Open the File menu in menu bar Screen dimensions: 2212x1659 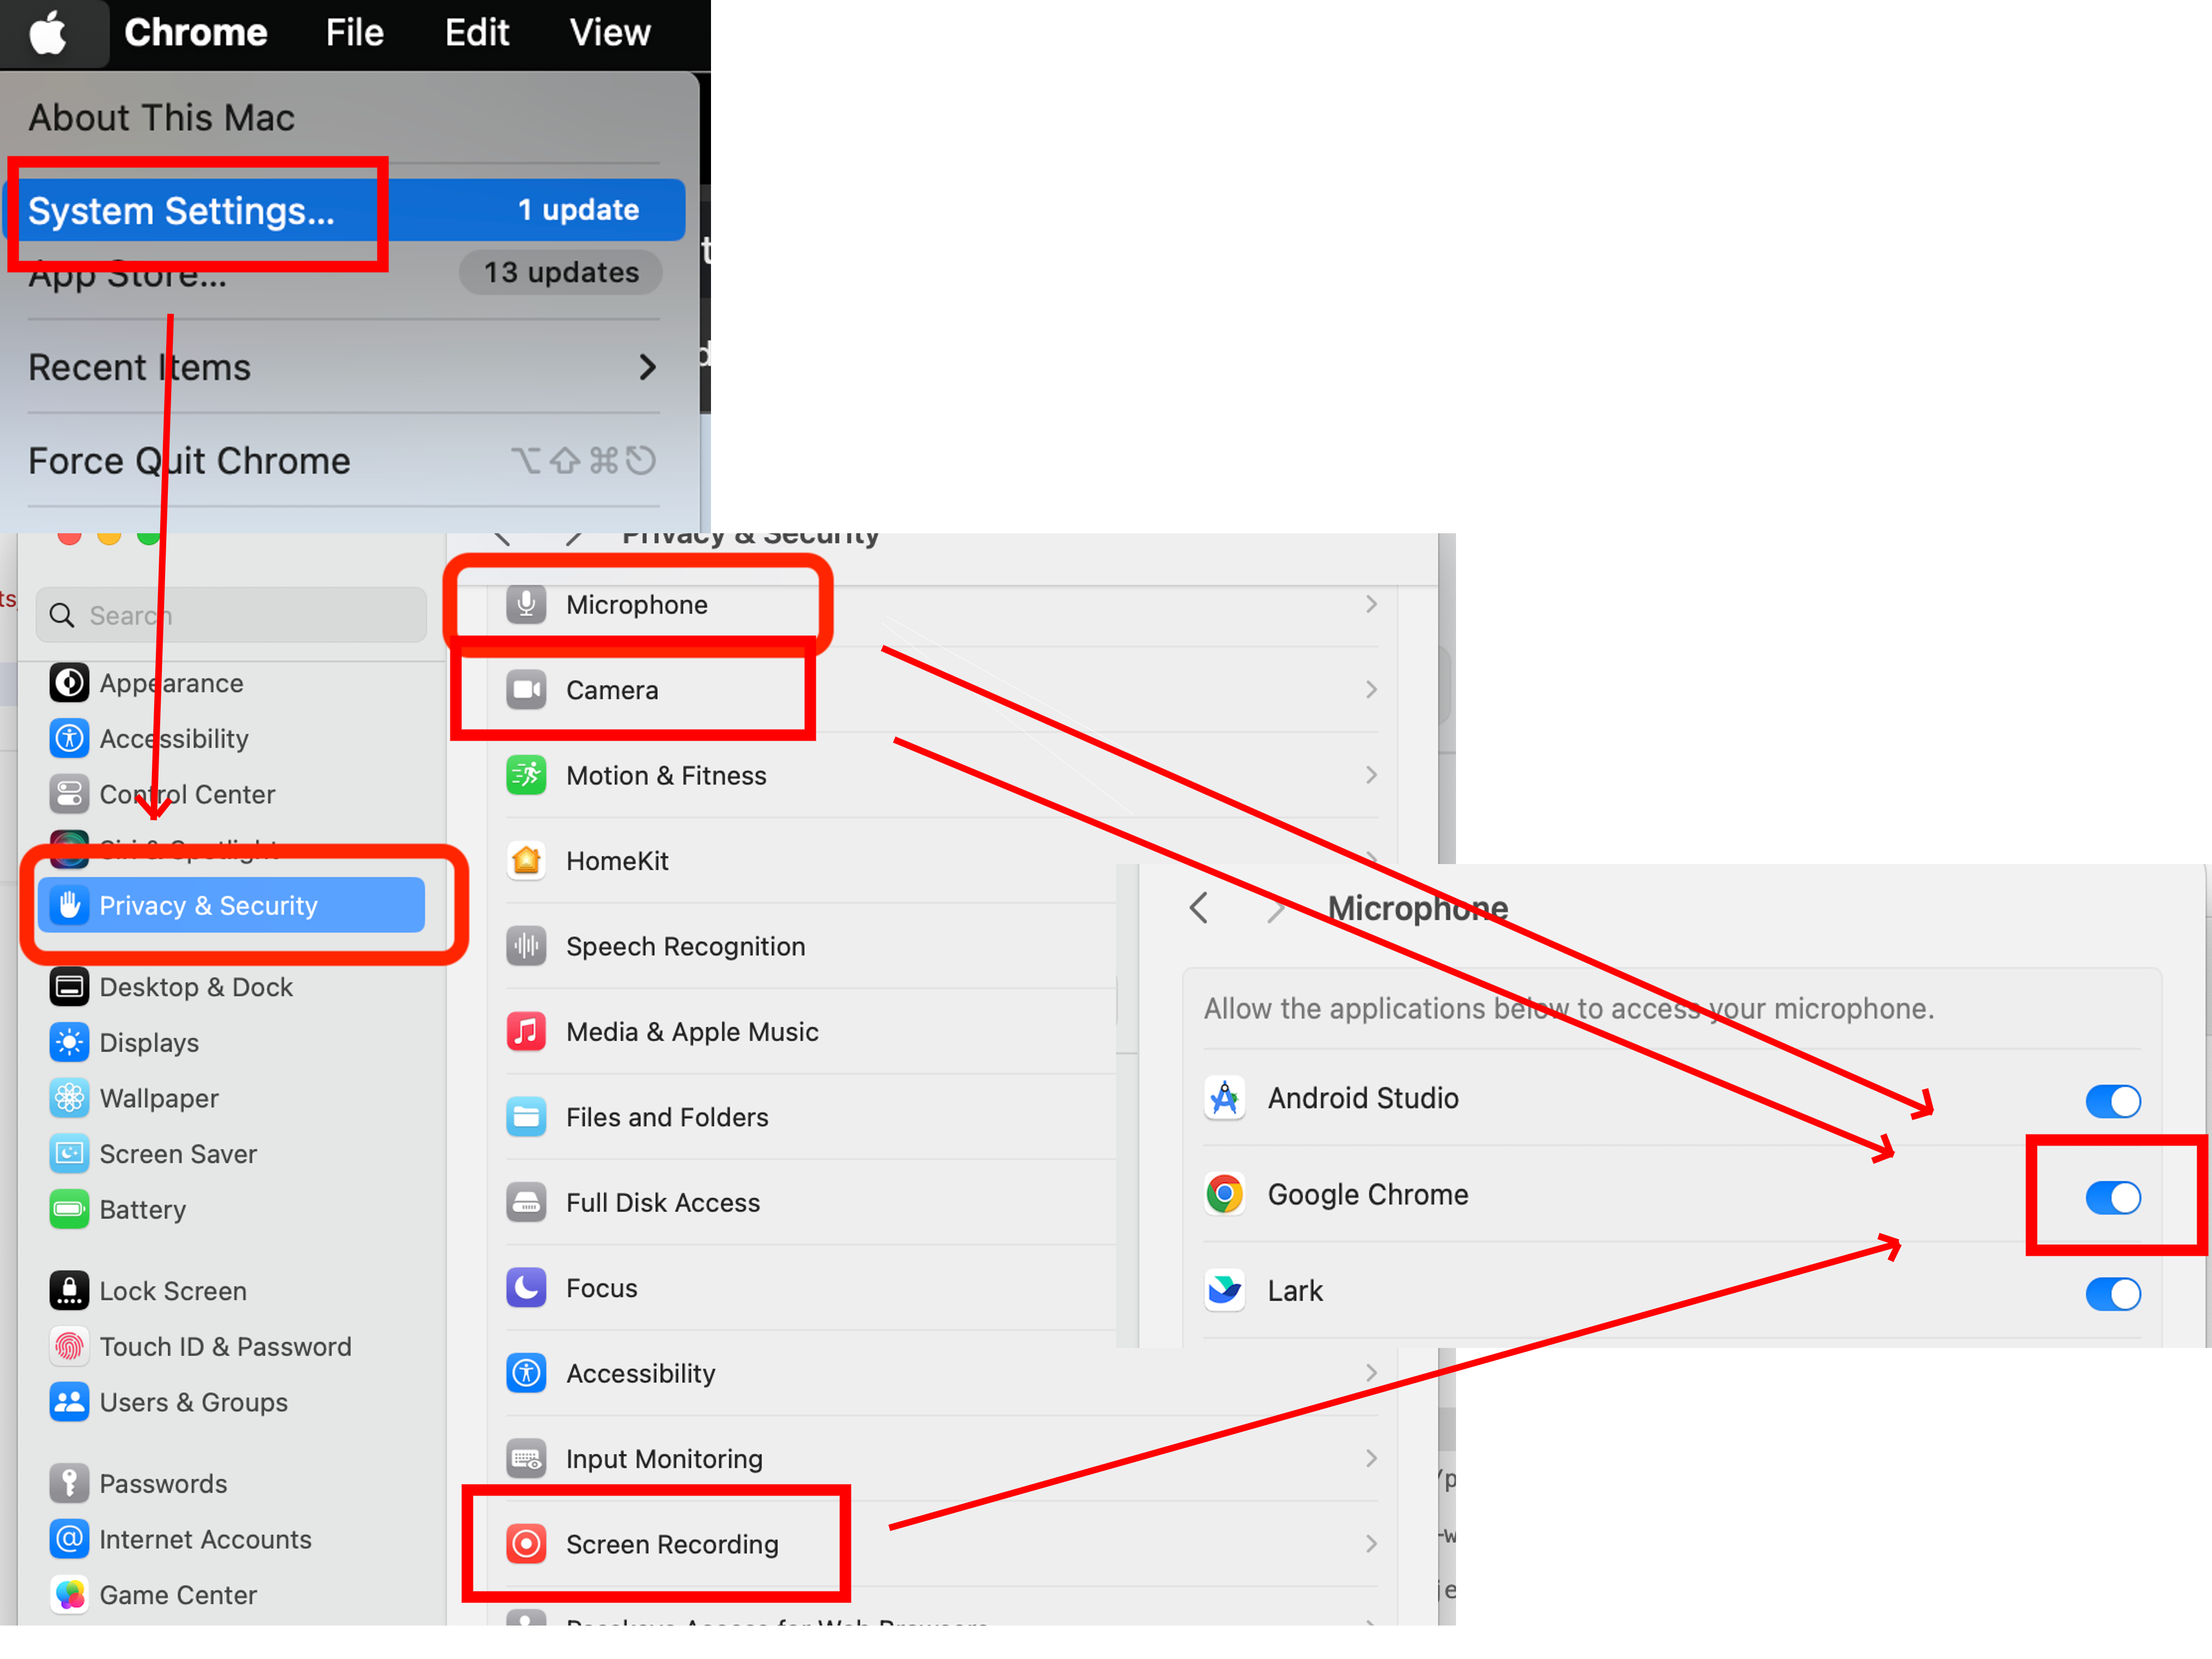(x=354, y=33)
